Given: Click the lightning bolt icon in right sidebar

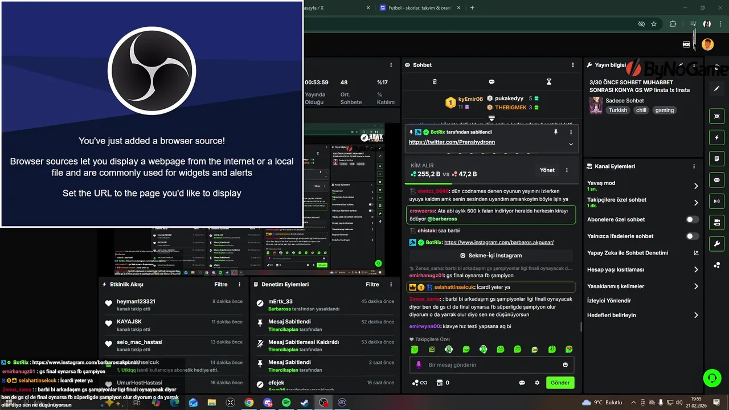Looking at the screenshot, I should click(716, 137).
